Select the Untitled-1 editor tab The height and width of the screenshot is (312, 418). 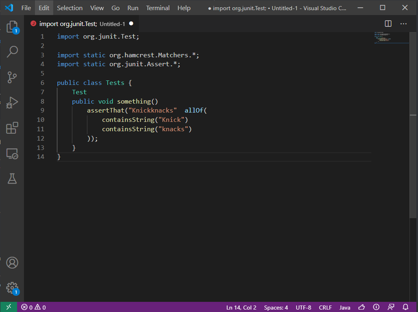point(81,24)
